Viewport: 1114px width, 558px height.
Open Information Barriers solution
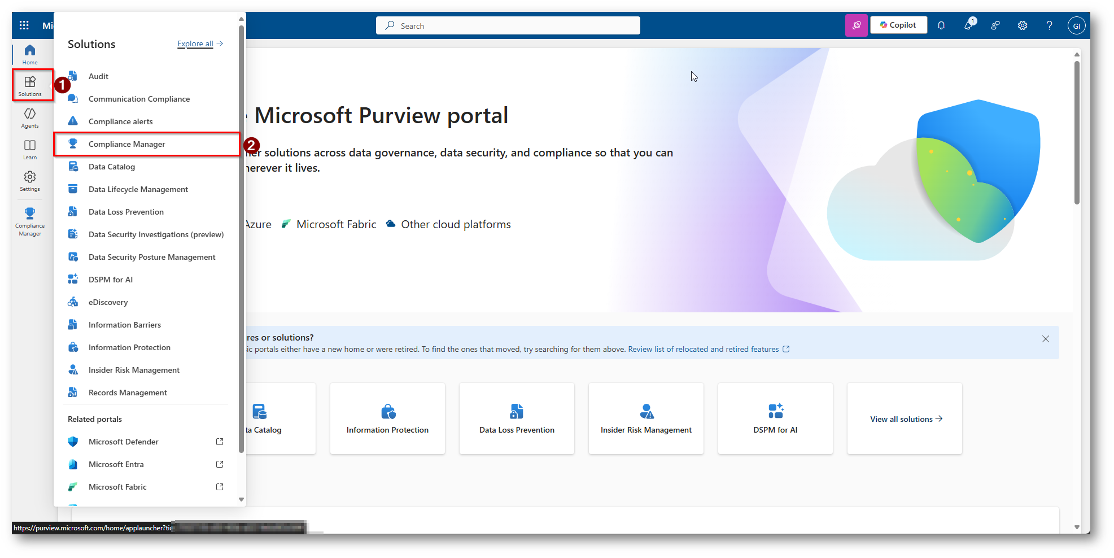(x=147, y=325)
